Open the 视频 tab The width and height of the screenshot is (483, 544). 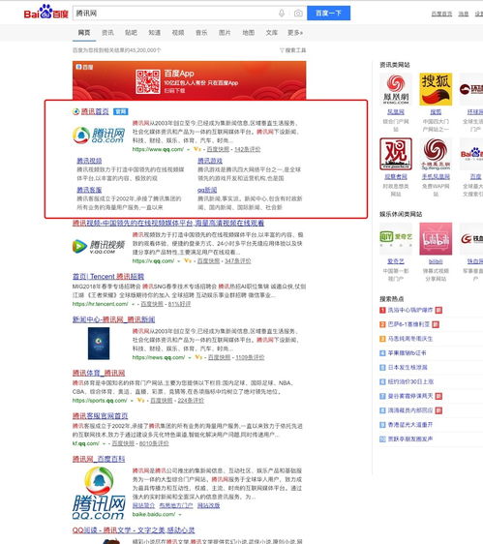(178, 33)
